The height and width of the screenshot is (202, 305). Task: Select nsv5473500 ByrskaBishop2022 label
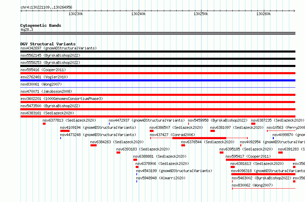point(50,106)
